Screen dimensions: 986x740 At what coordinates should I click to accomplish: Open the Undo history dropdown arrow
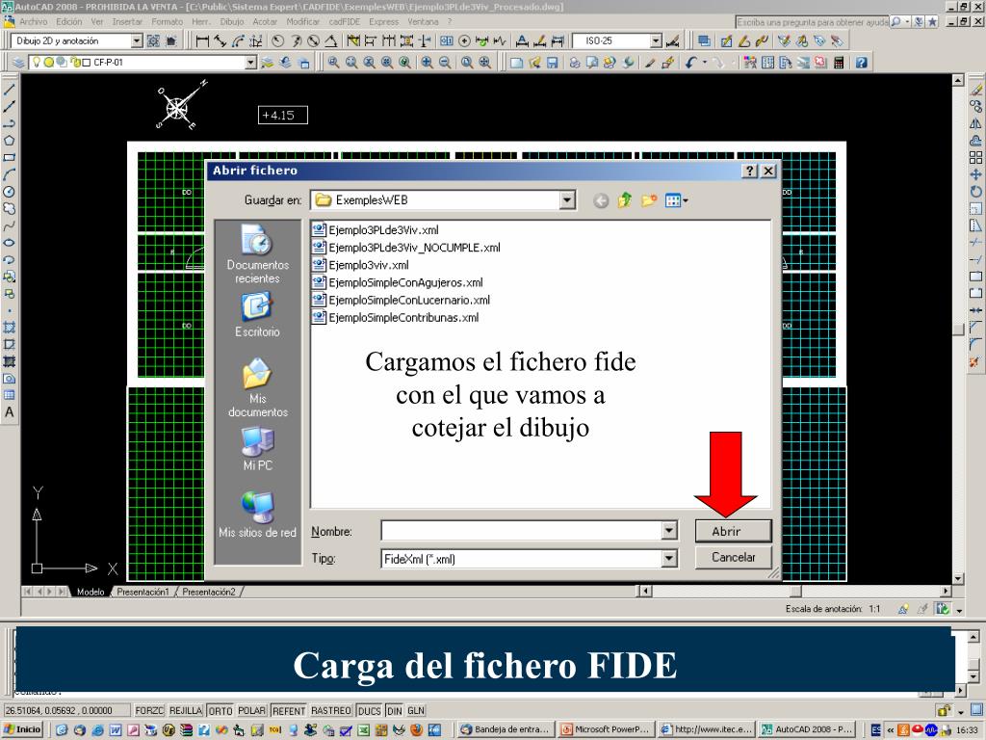click(705, 63)
